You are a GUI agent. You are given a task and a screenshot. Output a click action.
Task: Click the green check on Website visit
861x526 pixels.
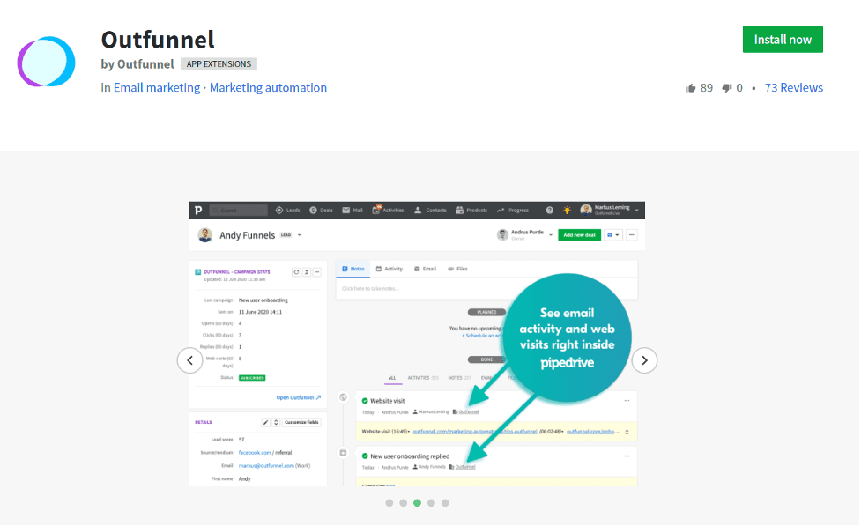coord(365,402)
